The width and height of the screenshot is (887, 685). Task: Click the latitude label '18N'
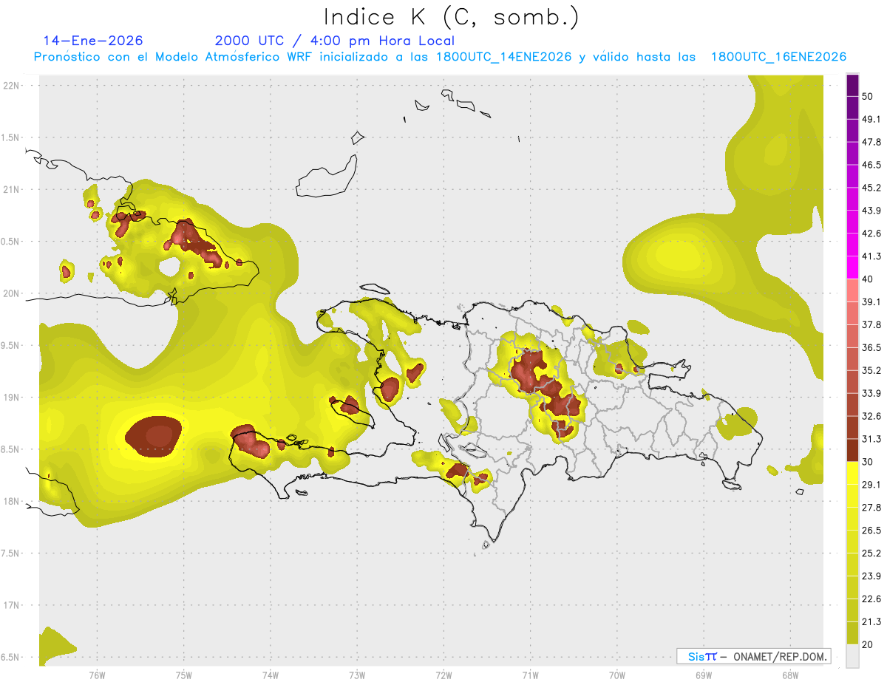pyautogui.click(x=10, y=502)
